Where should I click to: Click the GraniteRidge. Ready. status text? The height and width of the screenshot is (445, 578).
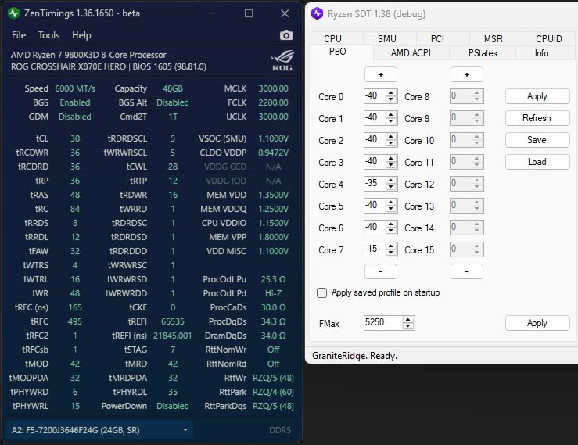click(x=354, y=356)
